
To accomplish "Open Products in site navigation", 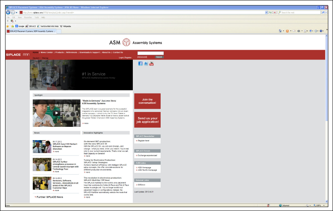I will tap(60, 52).
